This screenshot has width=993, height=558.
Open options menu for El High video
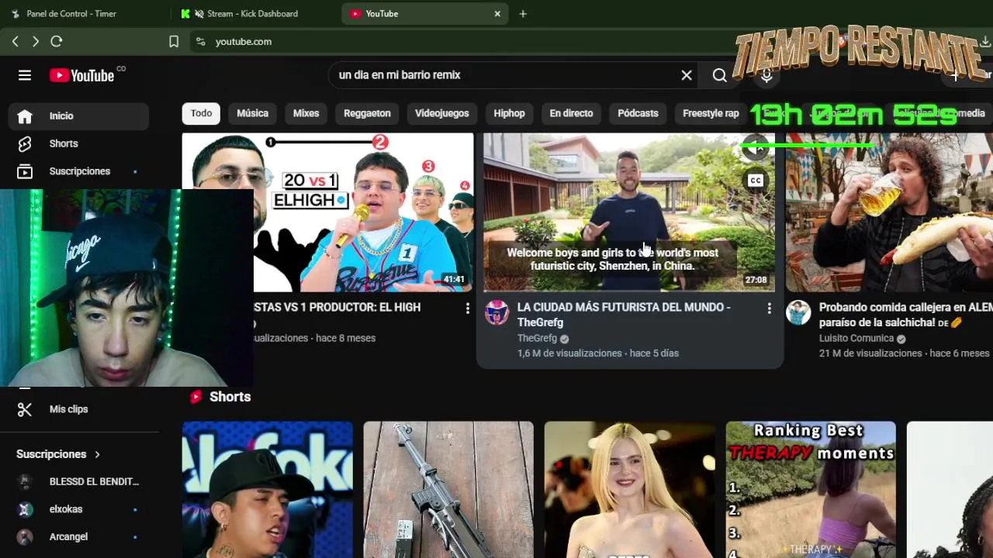(x=467, y=308)
